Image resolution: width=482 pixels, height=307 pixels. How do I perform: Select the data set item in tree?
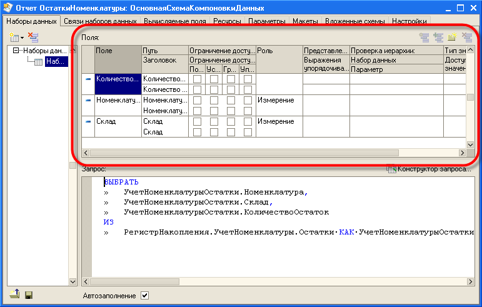pos(55,61)
